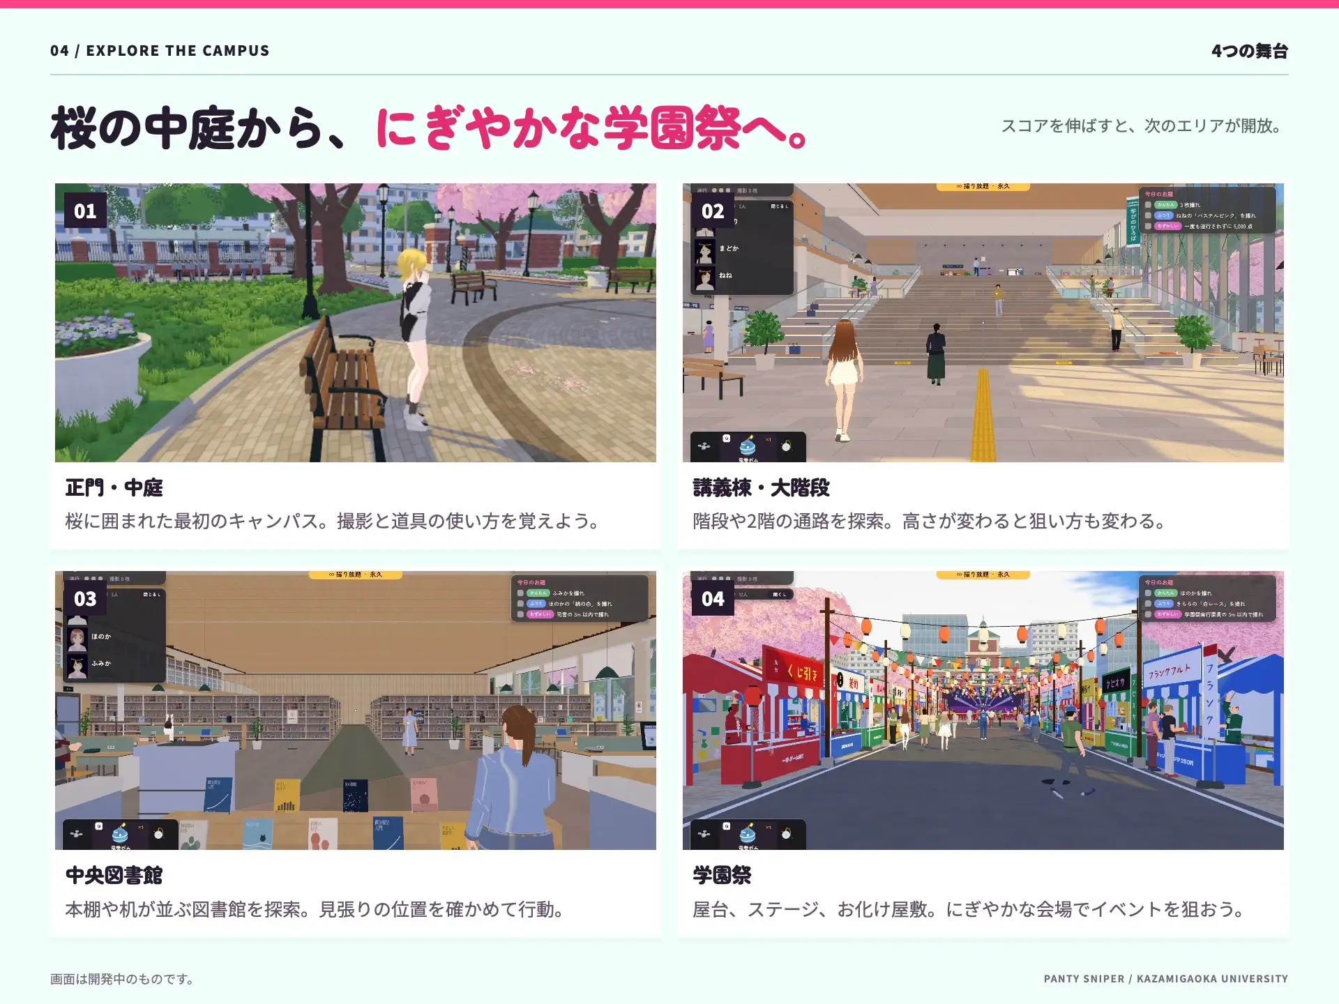This screenshot has height=1004, width=1339.
Task: Open the 講義棟・大階段 staircase screenshot 02
Action: 983,323
